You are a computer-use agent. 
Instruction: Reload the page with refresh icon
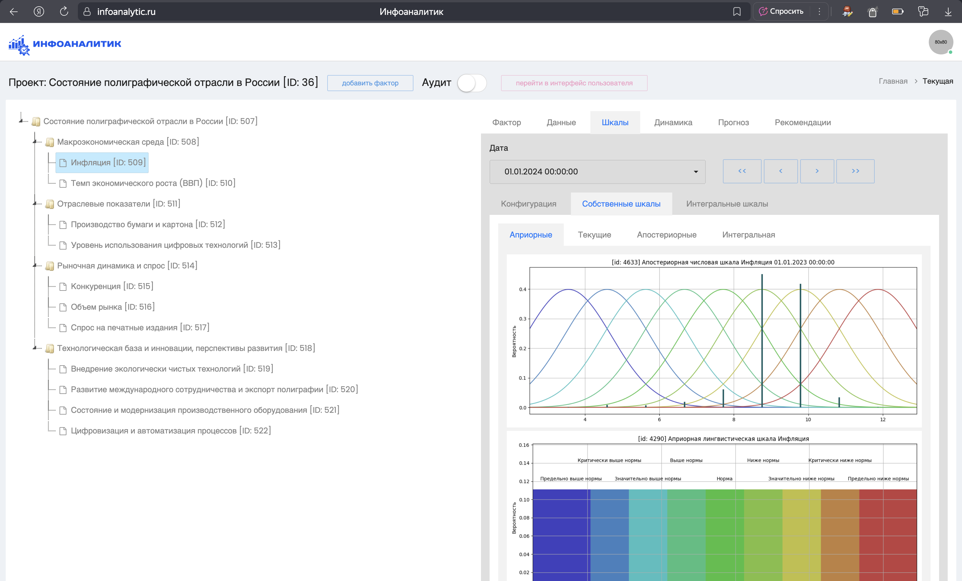click(x=64, y=12)
